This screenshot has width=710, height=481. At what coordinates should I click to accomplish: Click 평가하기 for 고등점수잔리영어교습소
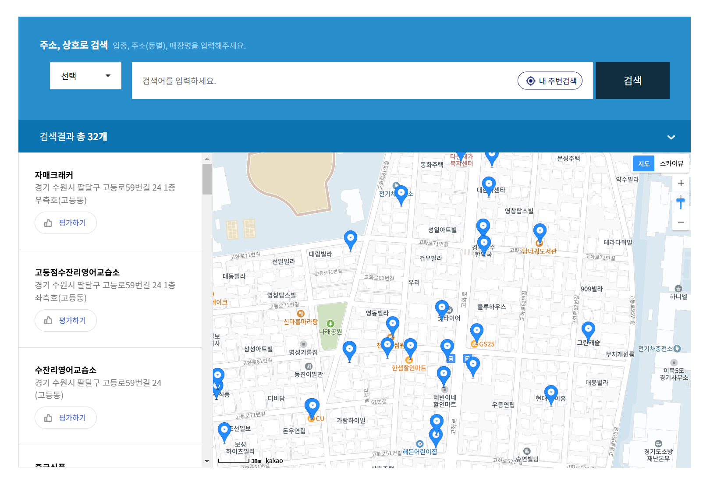click(66, 321)
